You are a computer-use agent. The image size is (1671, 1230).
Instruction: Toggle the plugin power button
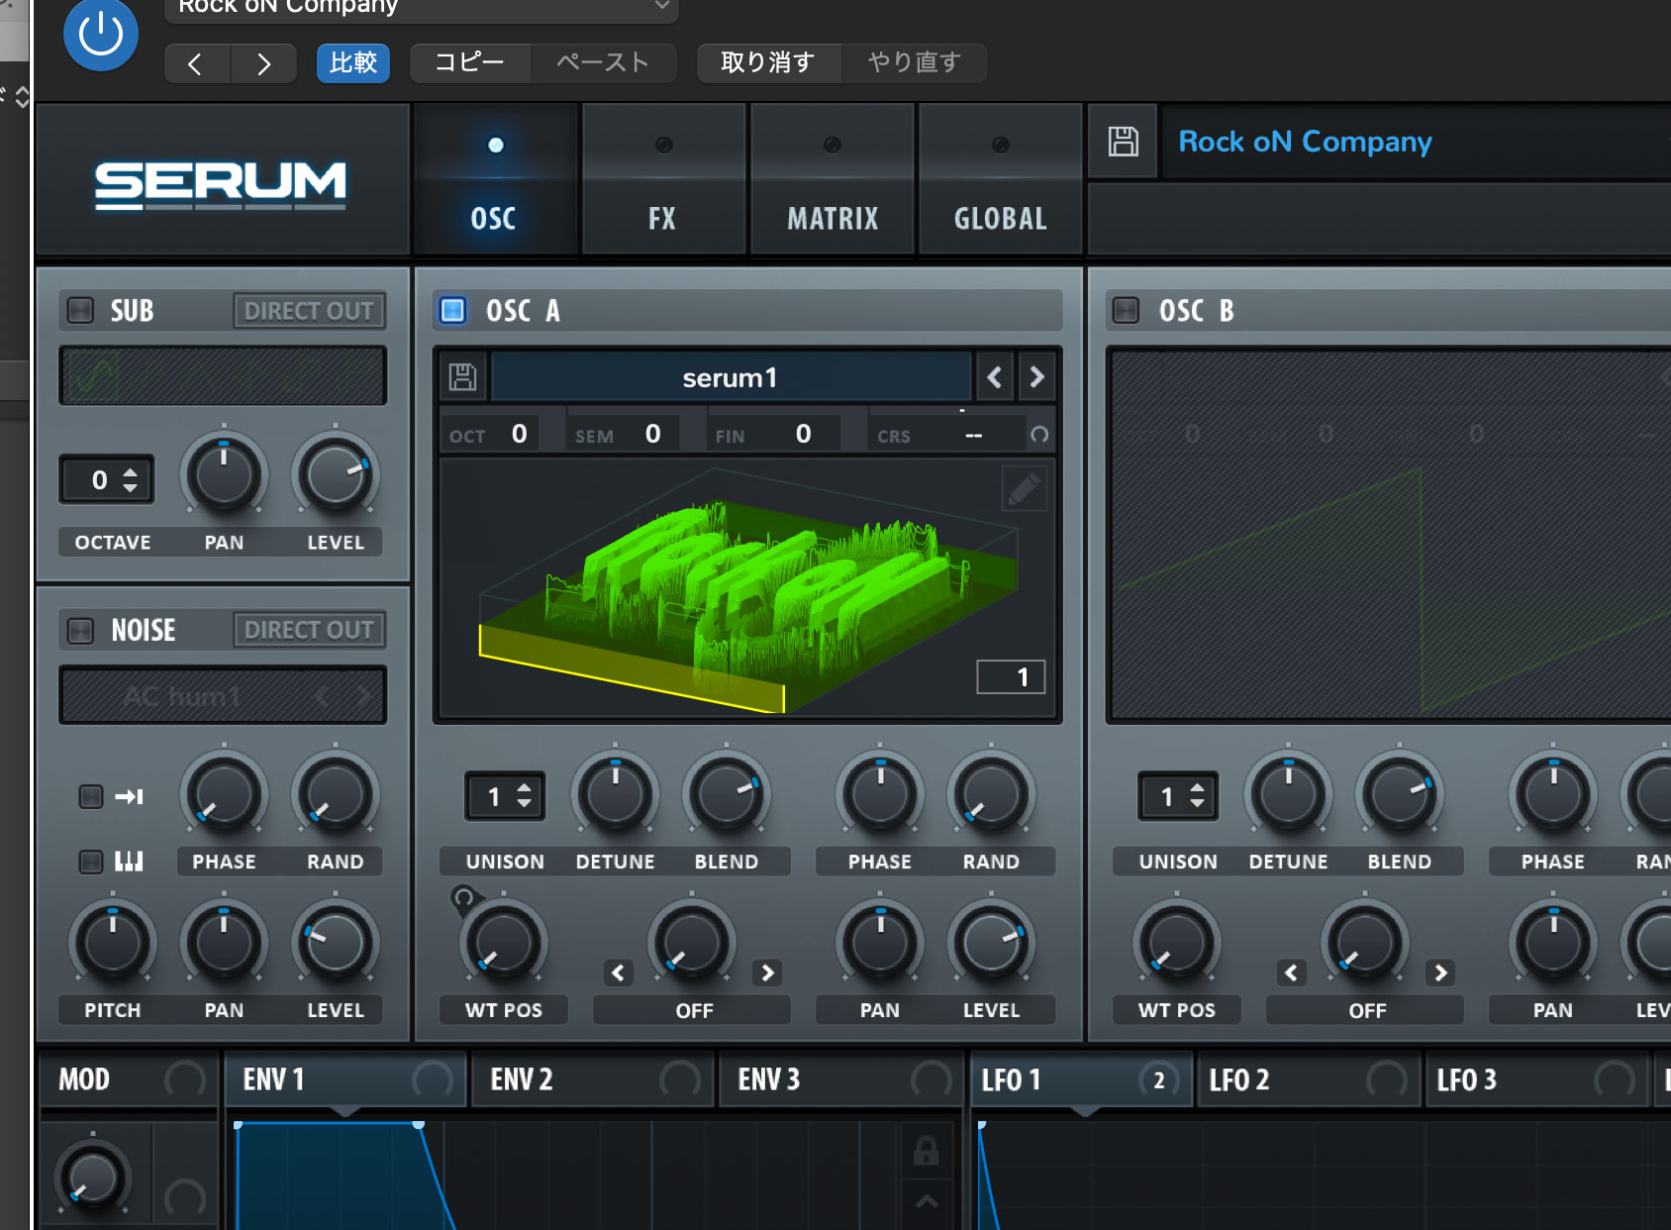pyautogui.click(x=100, y=35)
